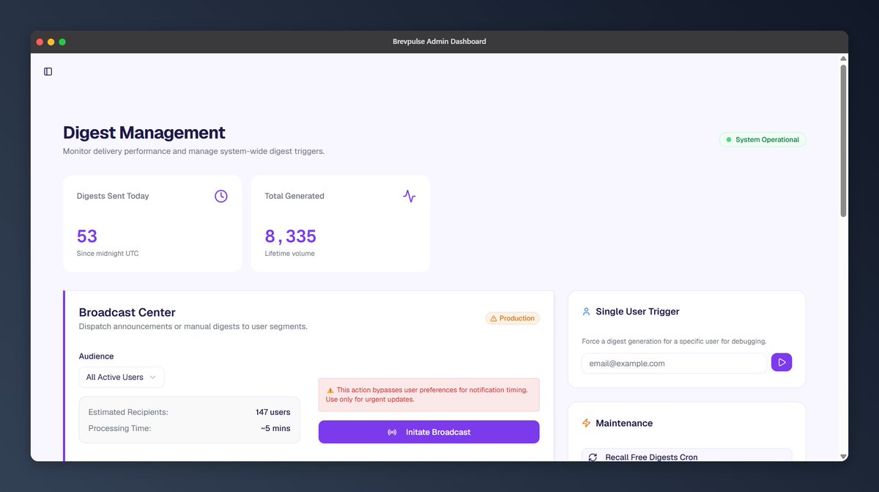Click the warning triangle in the red alert
Viewport: 879px width, 492px height.
tap(330, 390)
